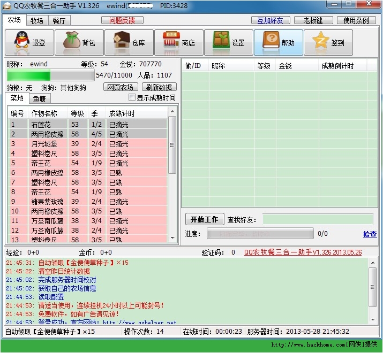This screenshot has width=383, height=353.
Task: Click the crop list 等级 column header
Action: [x=78, y=113]
